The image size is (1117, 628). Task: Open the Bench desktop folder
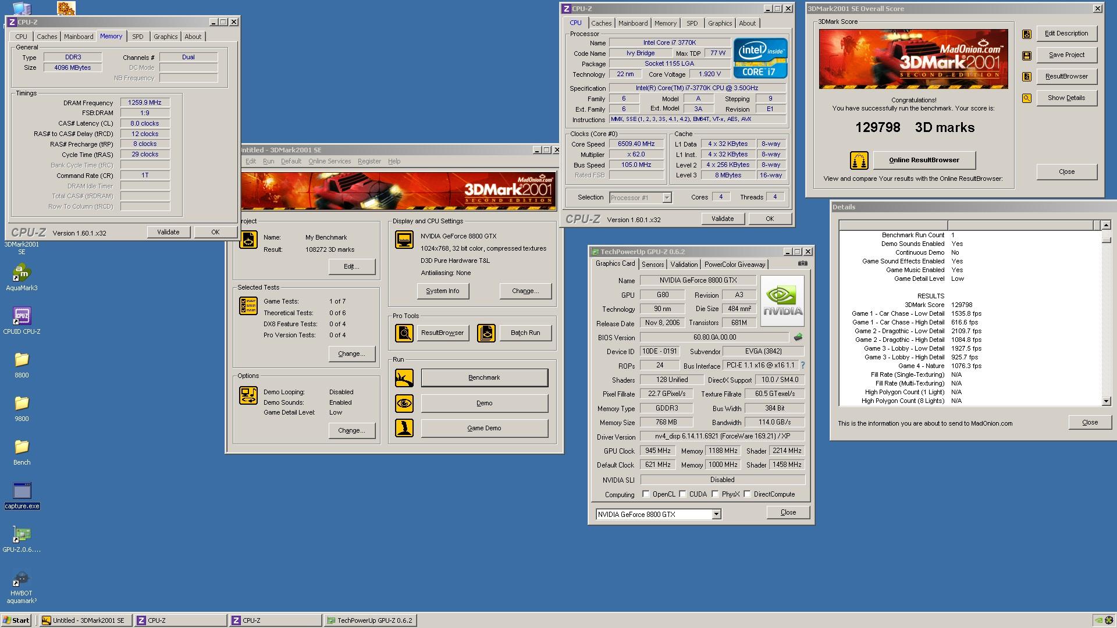click(22, 452)
